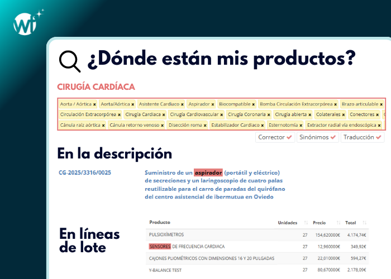Sort the table by Total arrows

tap(363, 223)
